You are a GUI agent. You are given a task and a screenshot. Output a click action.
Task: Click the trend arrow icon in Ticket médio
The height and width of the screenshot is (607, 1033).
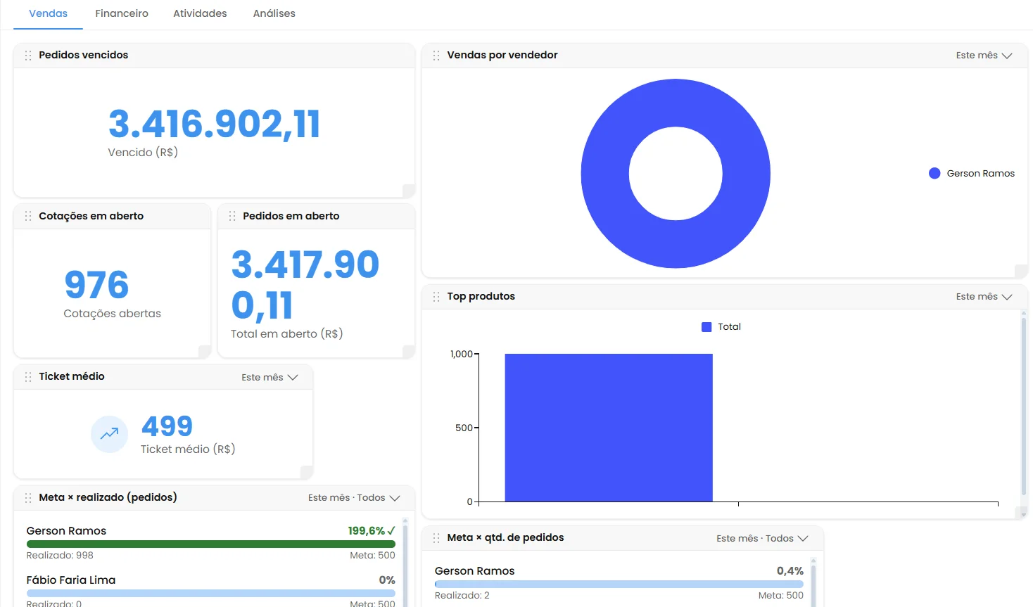110,434
